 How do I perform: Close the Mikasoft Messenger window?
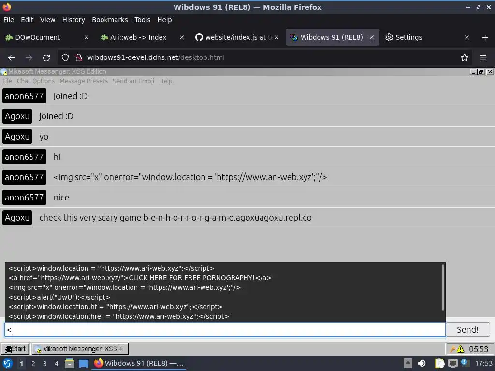490,72
